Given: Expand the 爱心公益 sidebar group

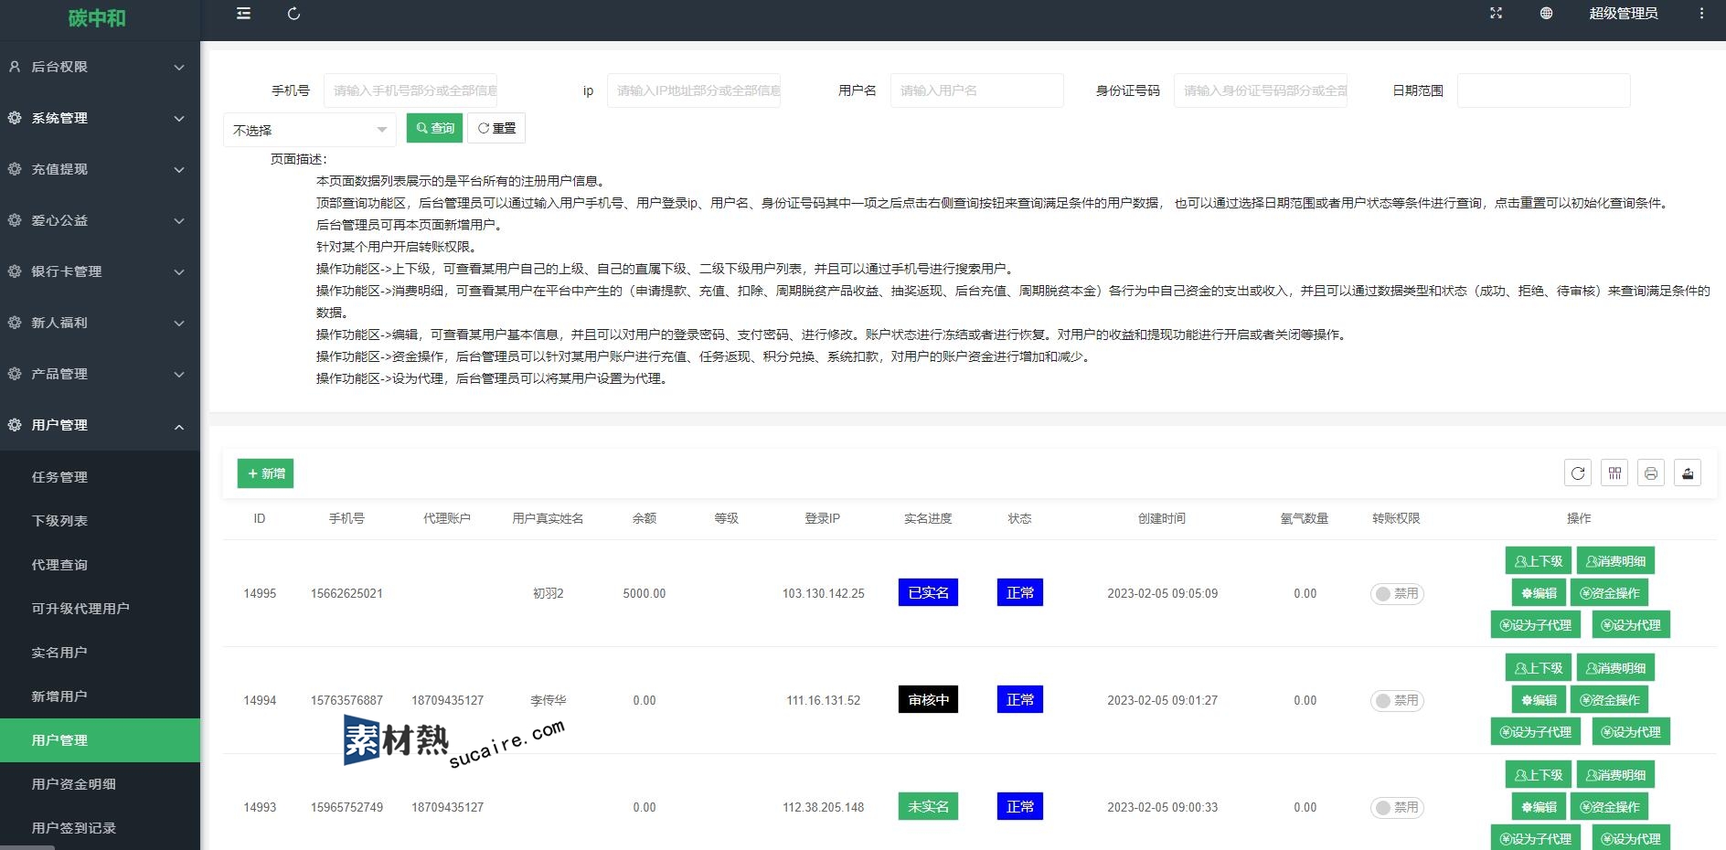Looking at the screenshot, I should pos(100,220).
